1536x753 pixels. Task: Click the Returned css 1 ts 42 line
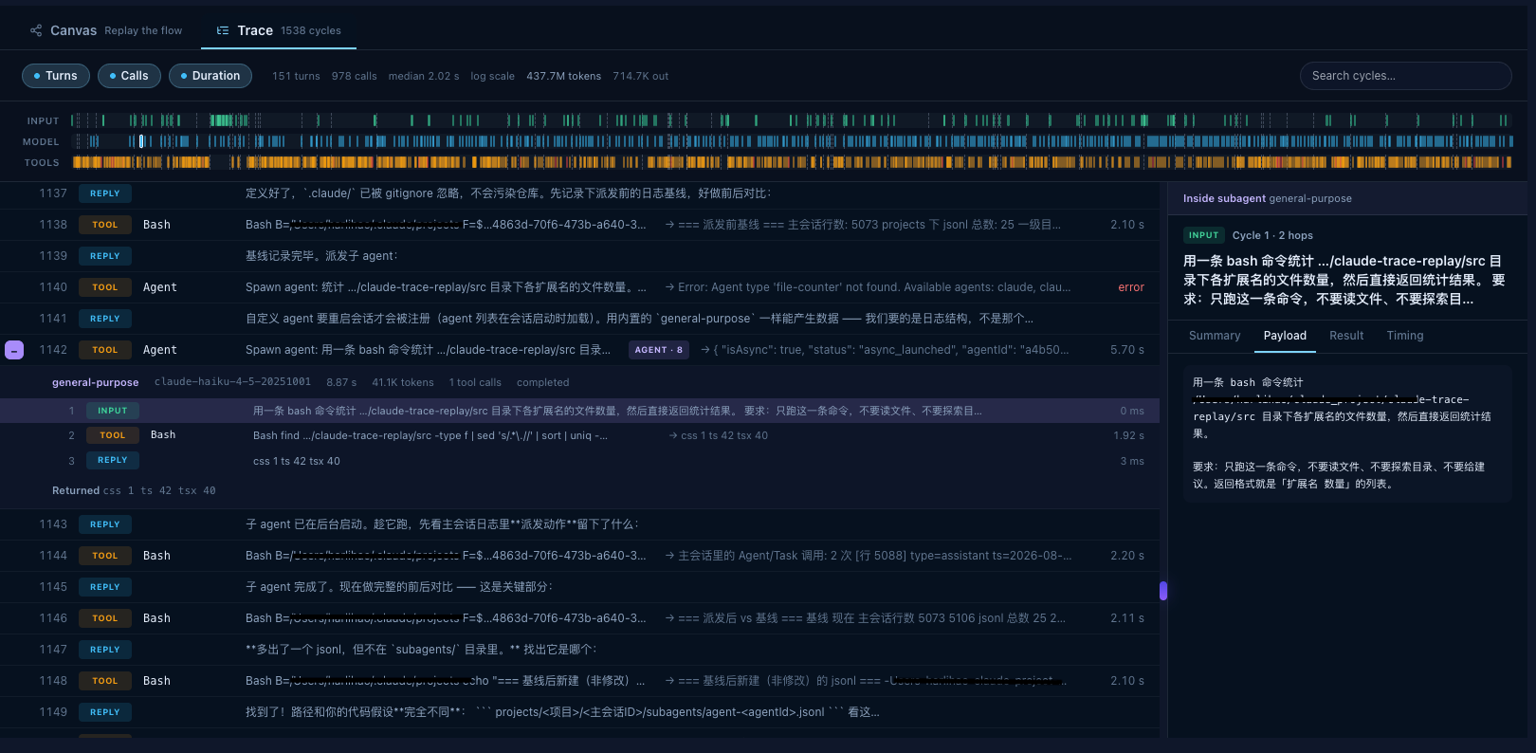click(x=134, y=490)
